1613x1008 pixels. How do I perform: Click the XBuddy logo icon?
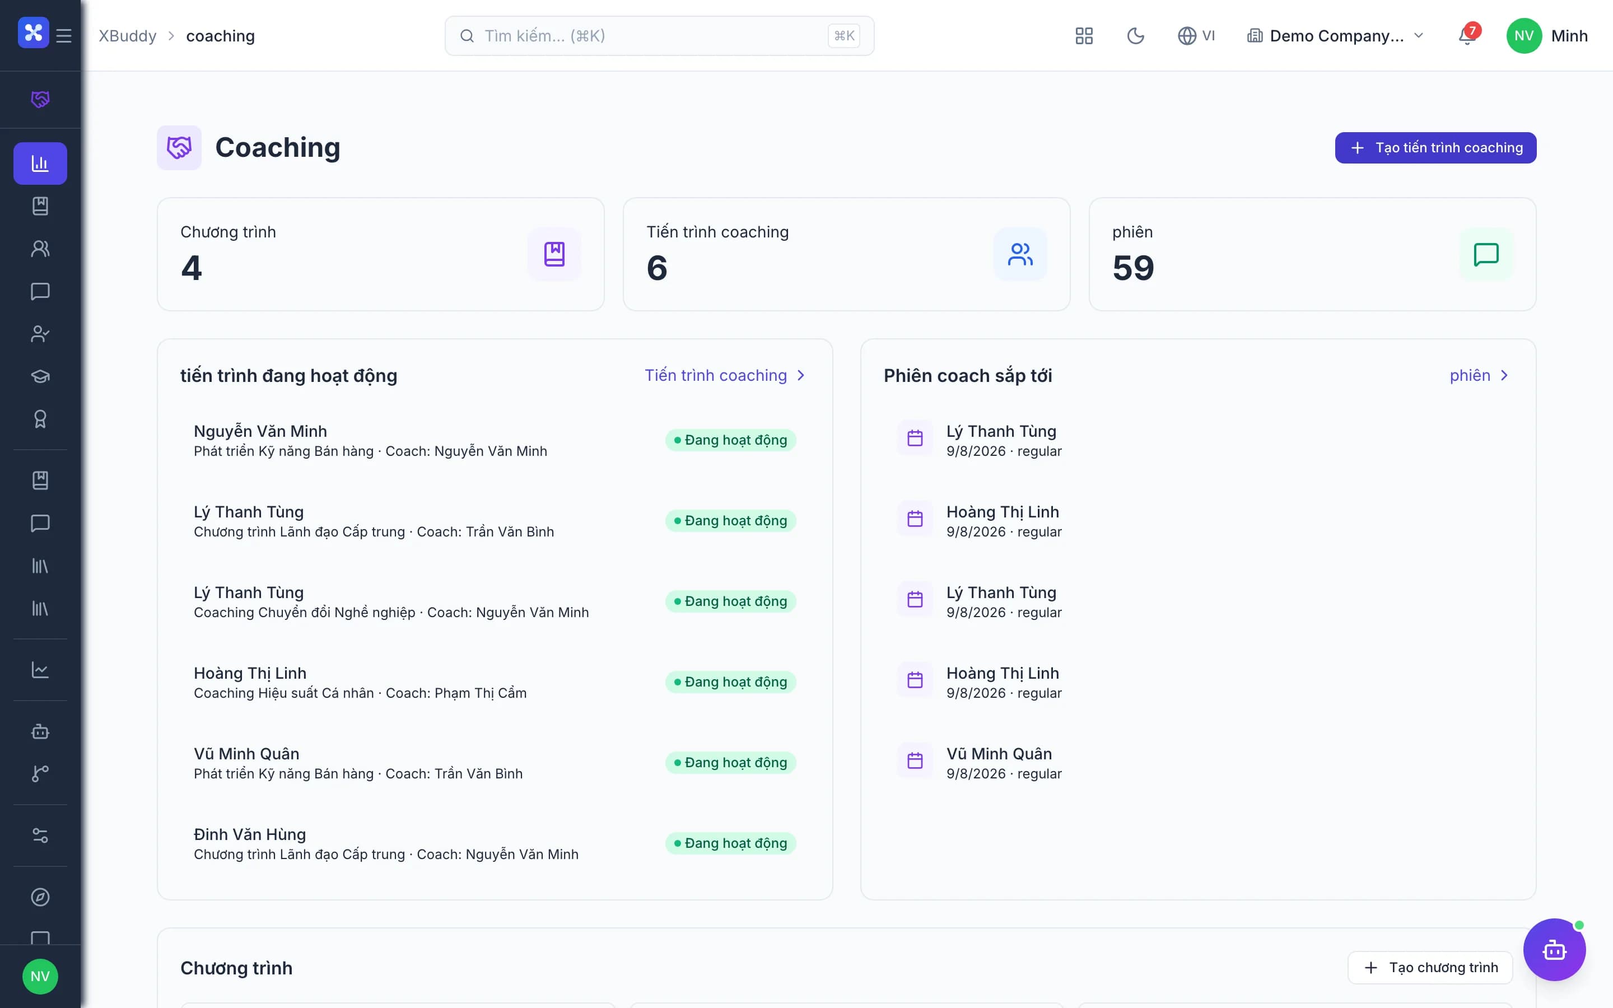point(34,32)
